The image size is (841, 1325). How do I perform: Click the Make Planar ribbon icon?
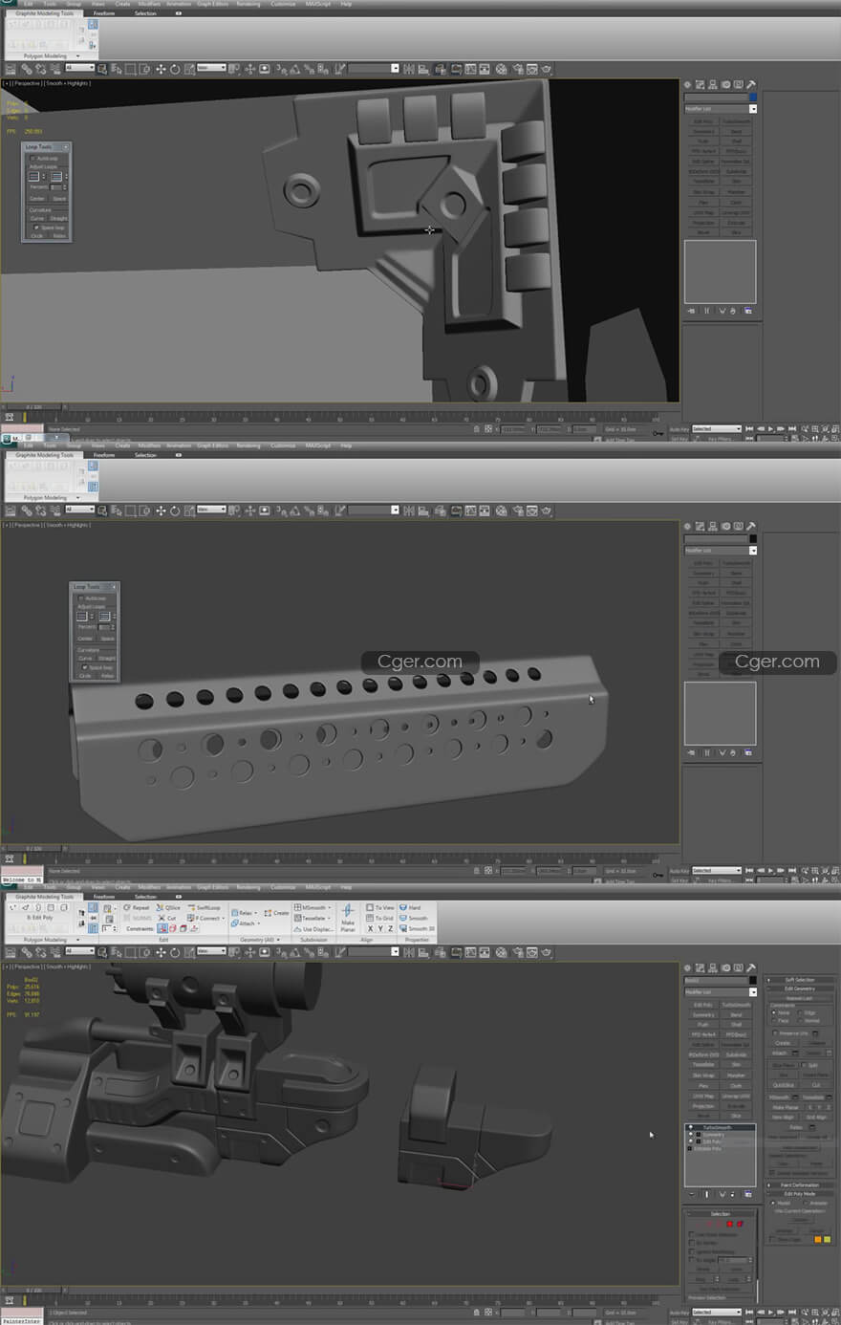coord(348,918)
